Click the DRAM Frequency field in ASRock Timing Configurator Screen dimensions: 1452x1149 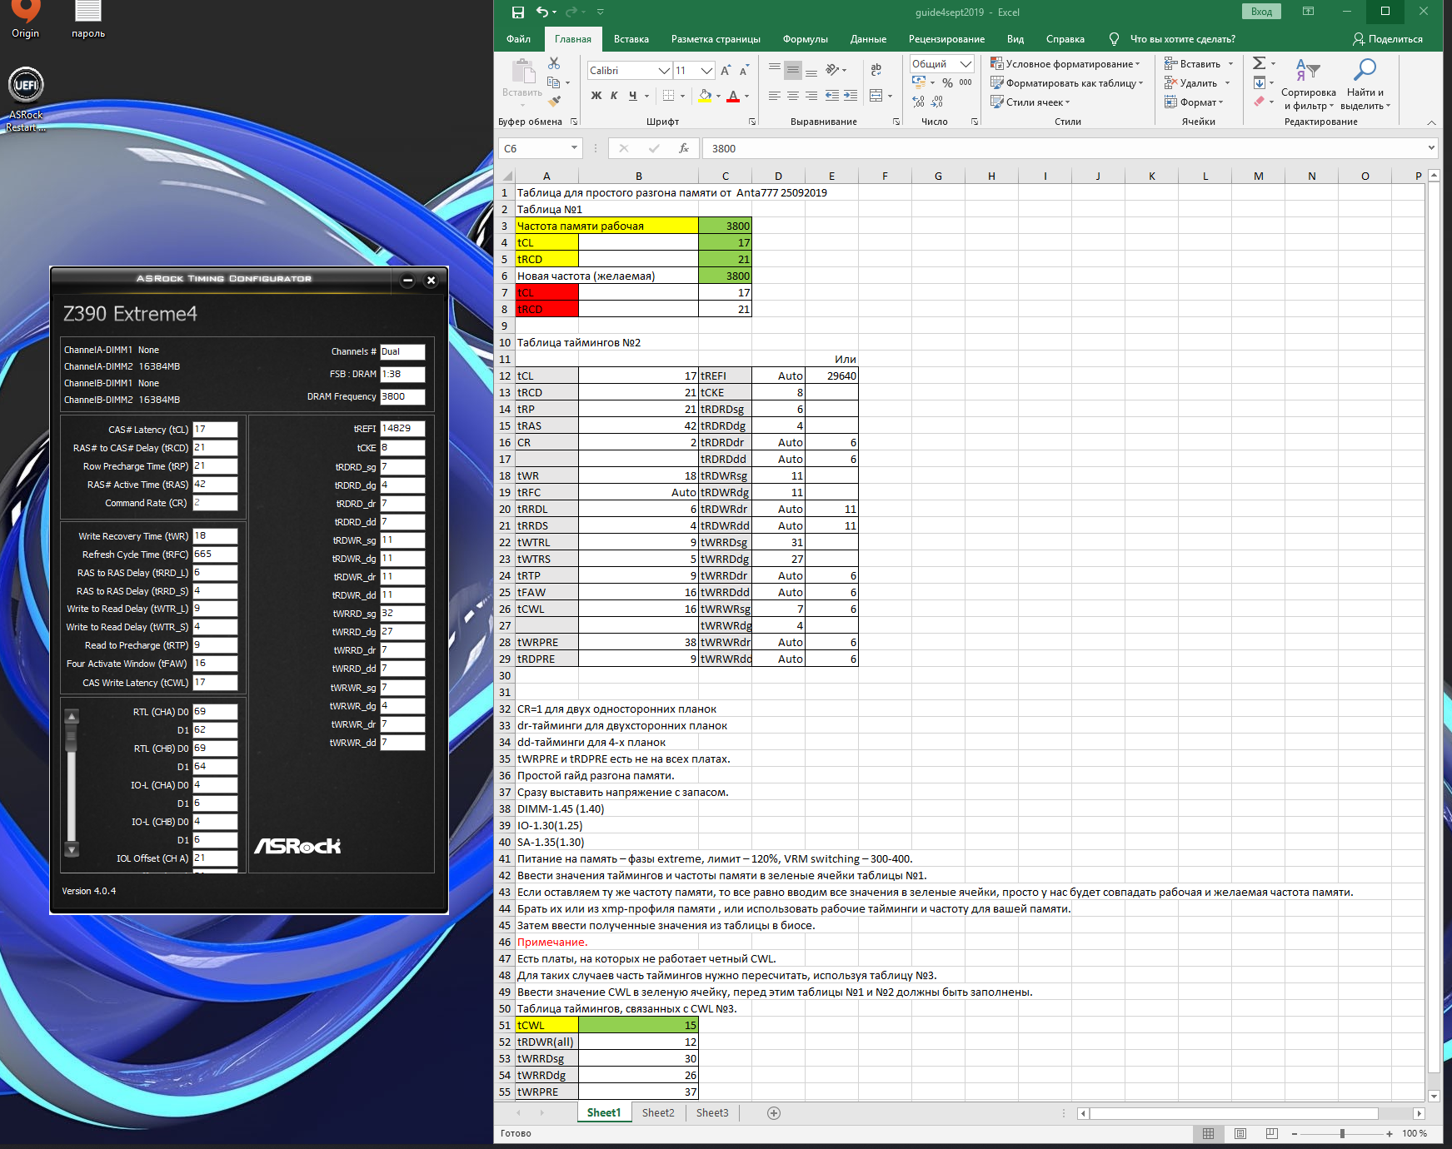coord(402,396)
